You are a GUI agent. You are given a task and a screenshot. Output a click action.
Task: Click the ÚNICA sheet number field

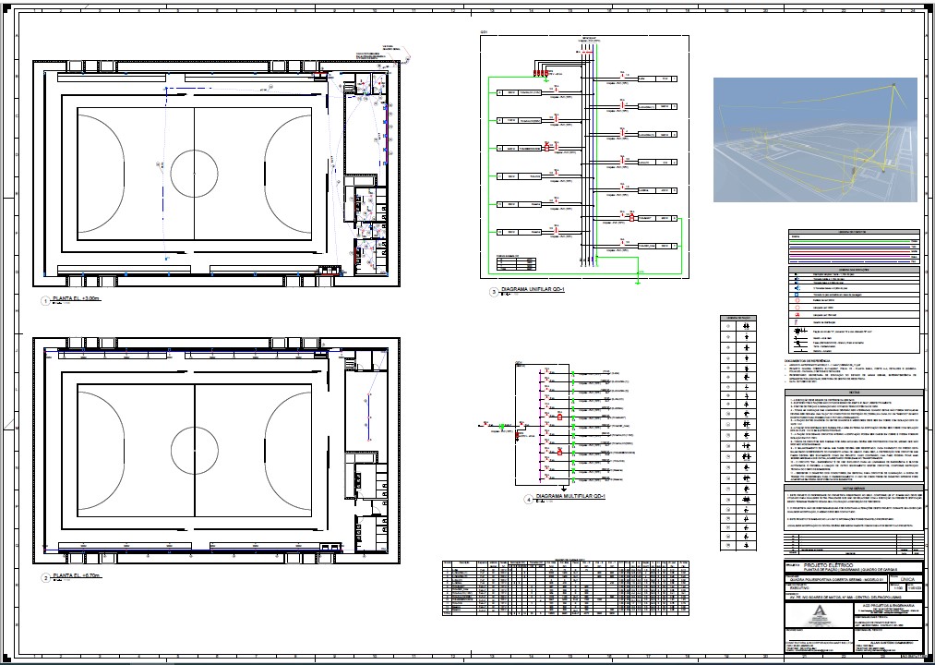(x=904, y=580)
